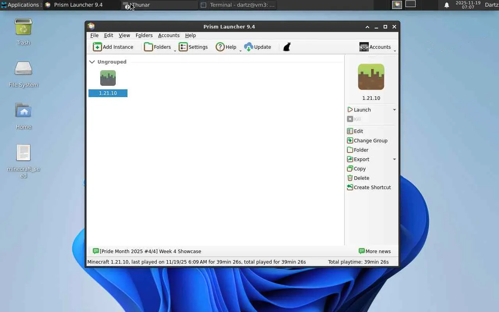499x312 pixels.
Task: Open the Help menu
Action: click(191, 35)
